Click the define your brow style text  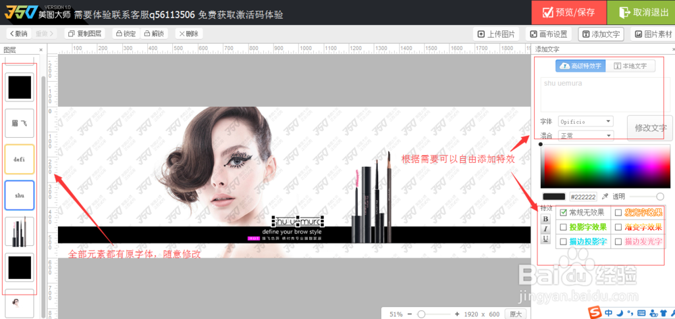coord(292,232)
